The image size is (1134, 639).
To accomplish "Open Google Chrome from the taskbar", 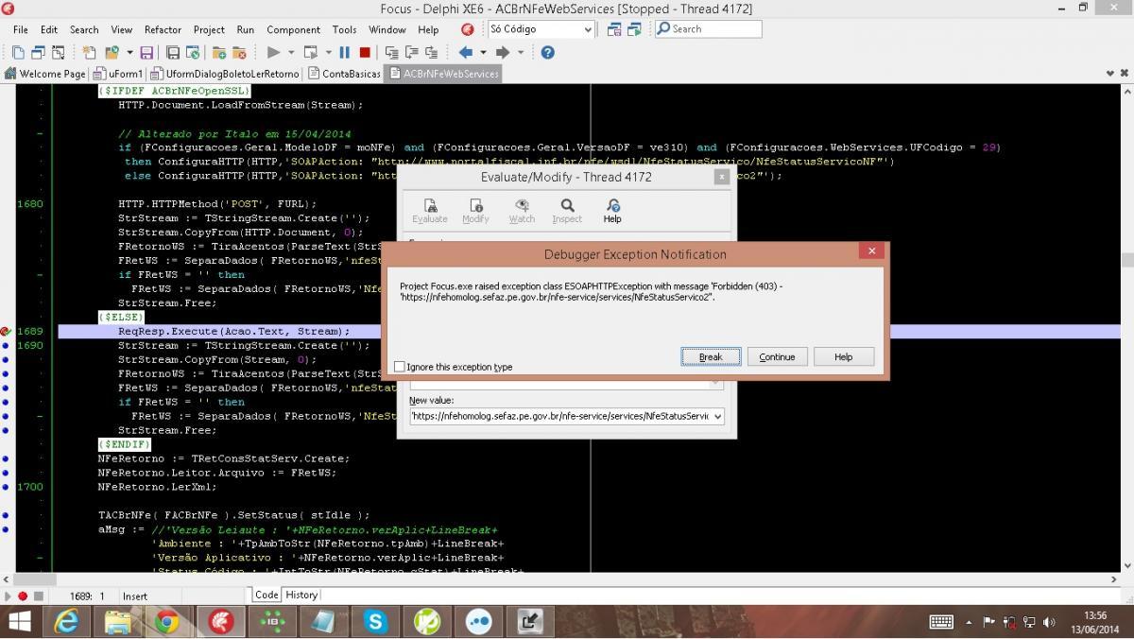I will (x=168, y=621).
